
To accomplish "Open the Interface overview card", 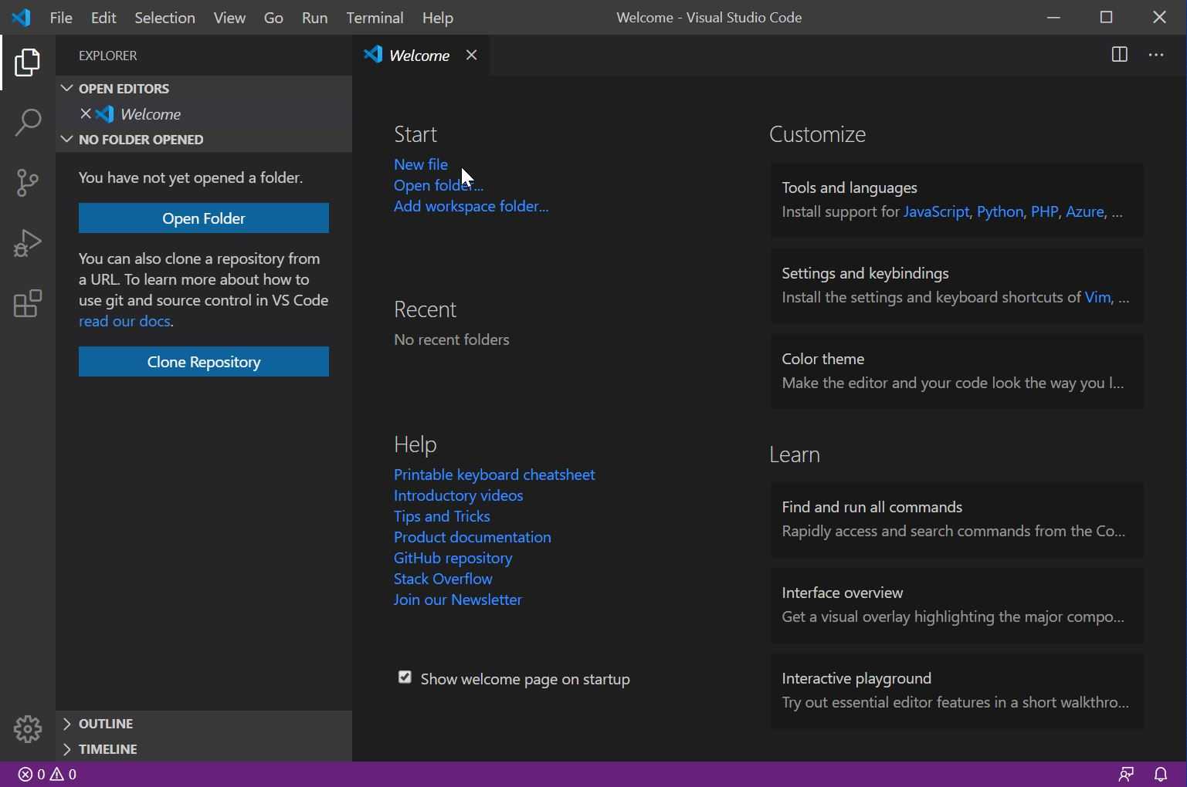I will click(x=957, y=605).
